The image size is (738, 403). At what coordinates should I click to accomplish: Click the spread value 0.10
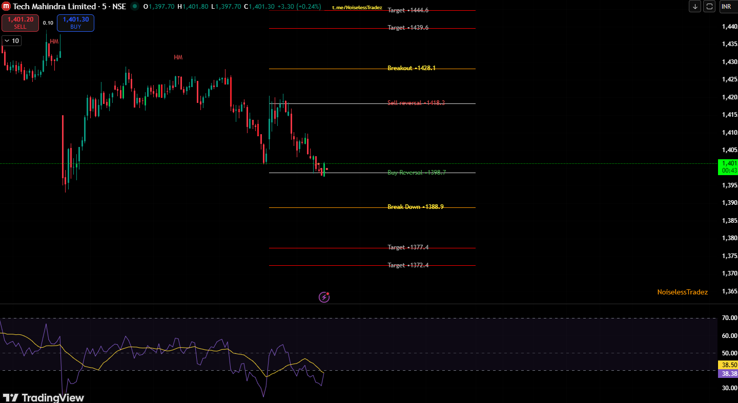(x=48, y=23)
